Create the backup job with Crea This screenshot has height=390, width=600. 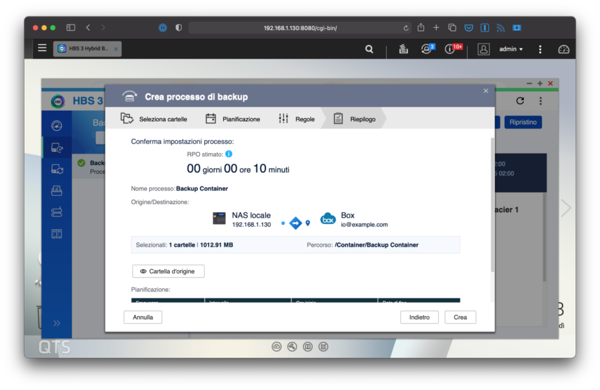(x=460, y=317)
